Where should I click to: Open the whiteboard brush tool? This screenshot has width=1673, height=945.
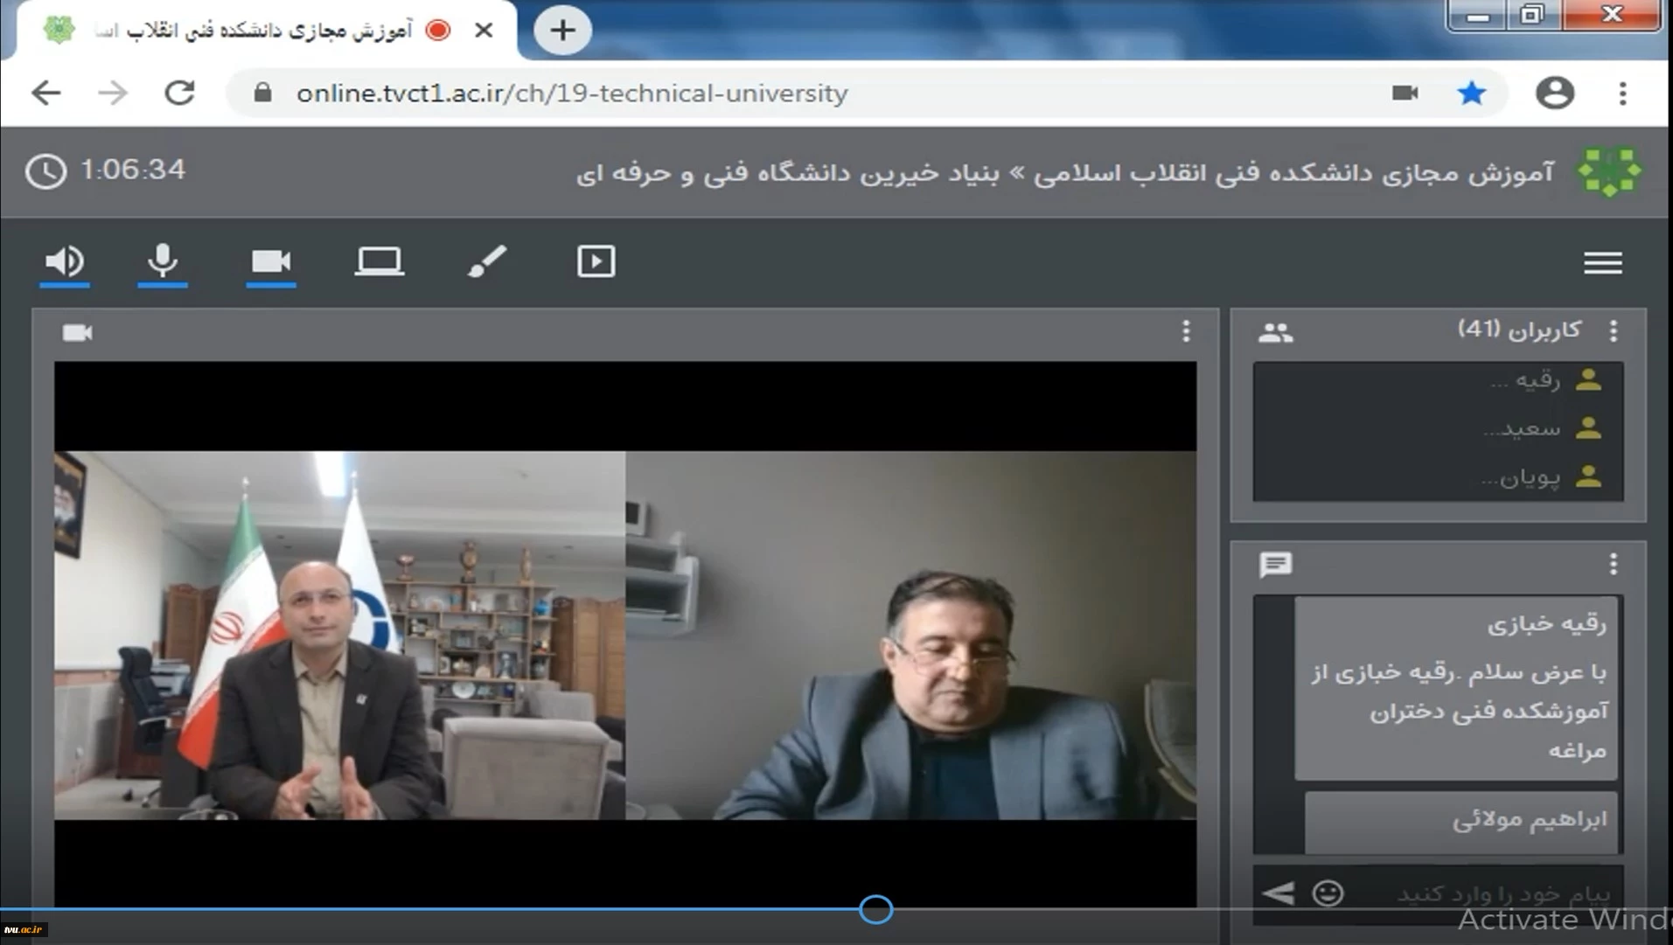click(487, 261)
